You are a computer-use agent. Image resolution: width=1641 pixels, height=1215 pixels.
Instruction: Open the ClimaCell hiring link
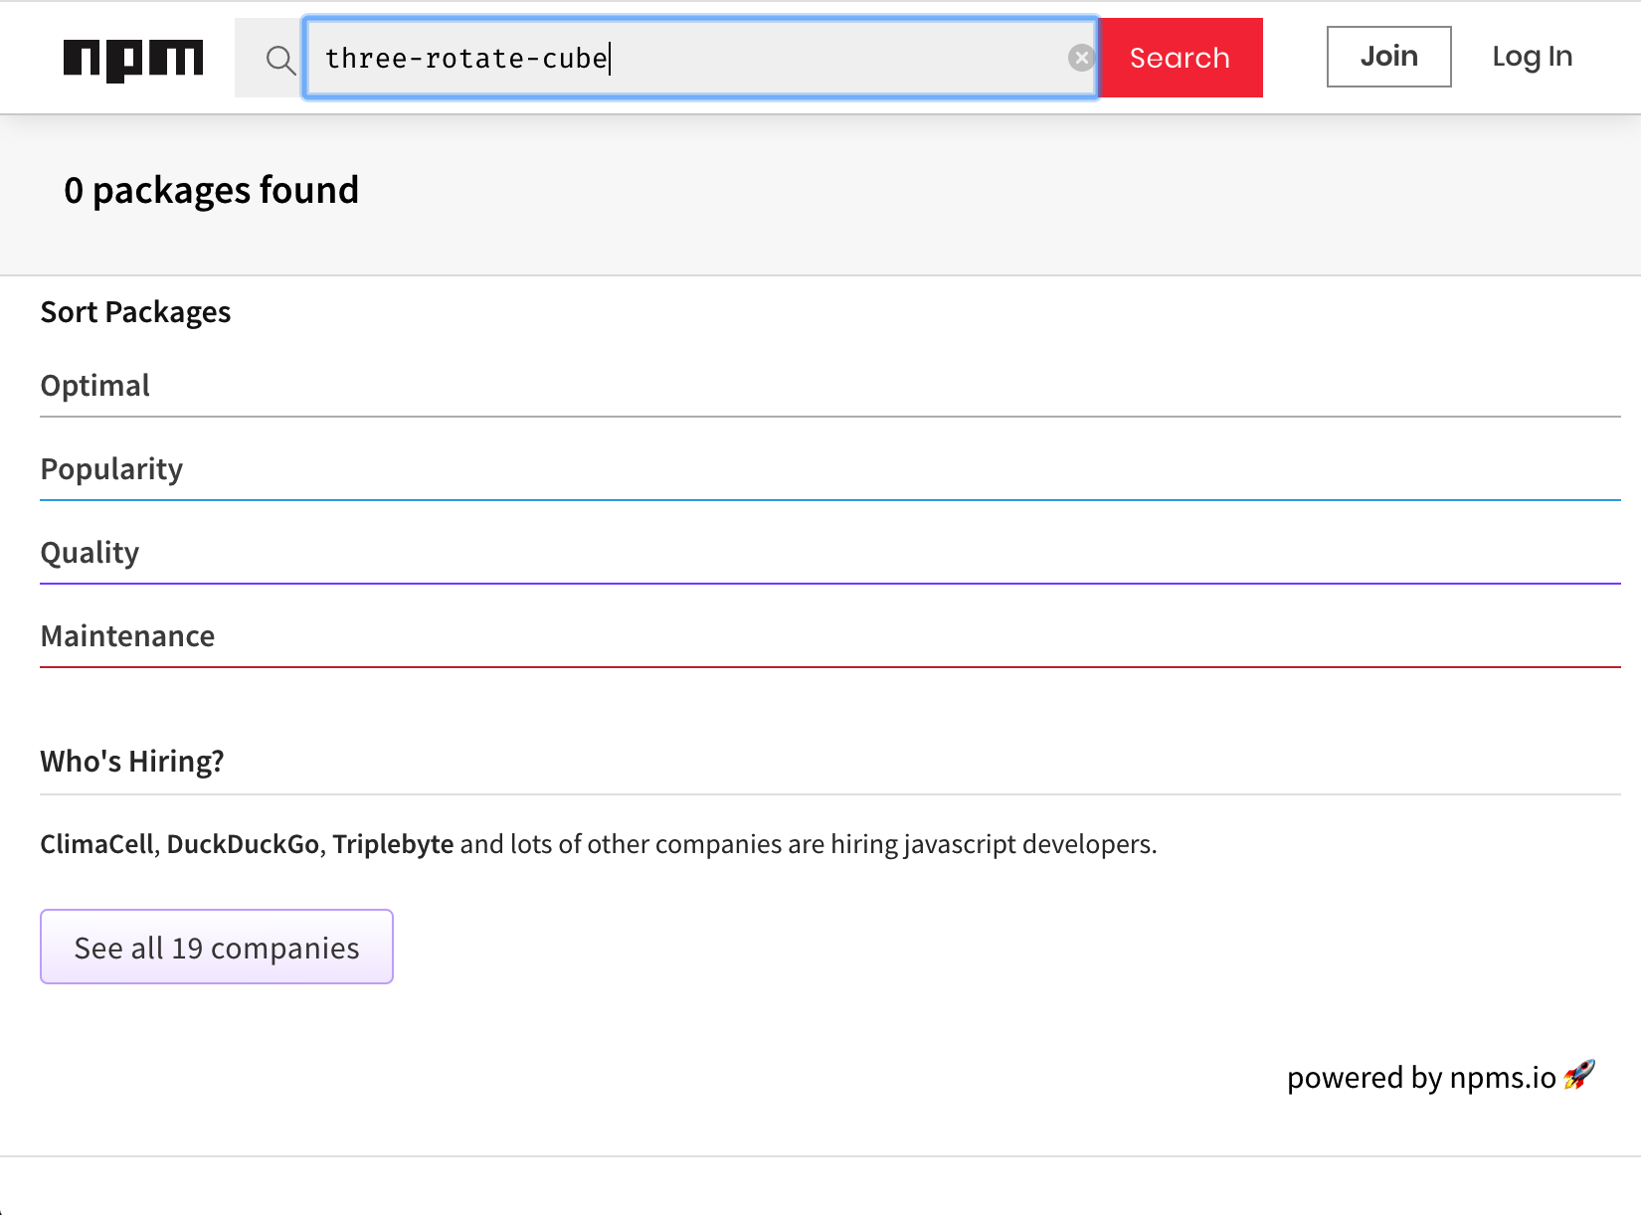point(96,844)
